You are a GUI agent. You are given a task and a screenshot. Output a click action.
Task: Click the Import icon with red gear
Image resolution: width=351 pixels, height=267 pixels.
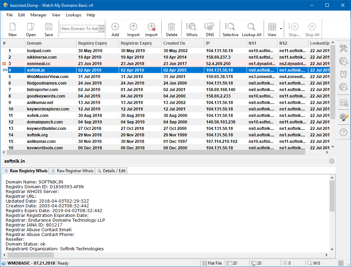coord(151,27)
